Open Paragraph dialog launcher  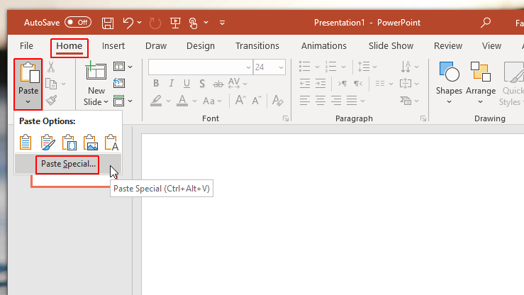point(423,118)
